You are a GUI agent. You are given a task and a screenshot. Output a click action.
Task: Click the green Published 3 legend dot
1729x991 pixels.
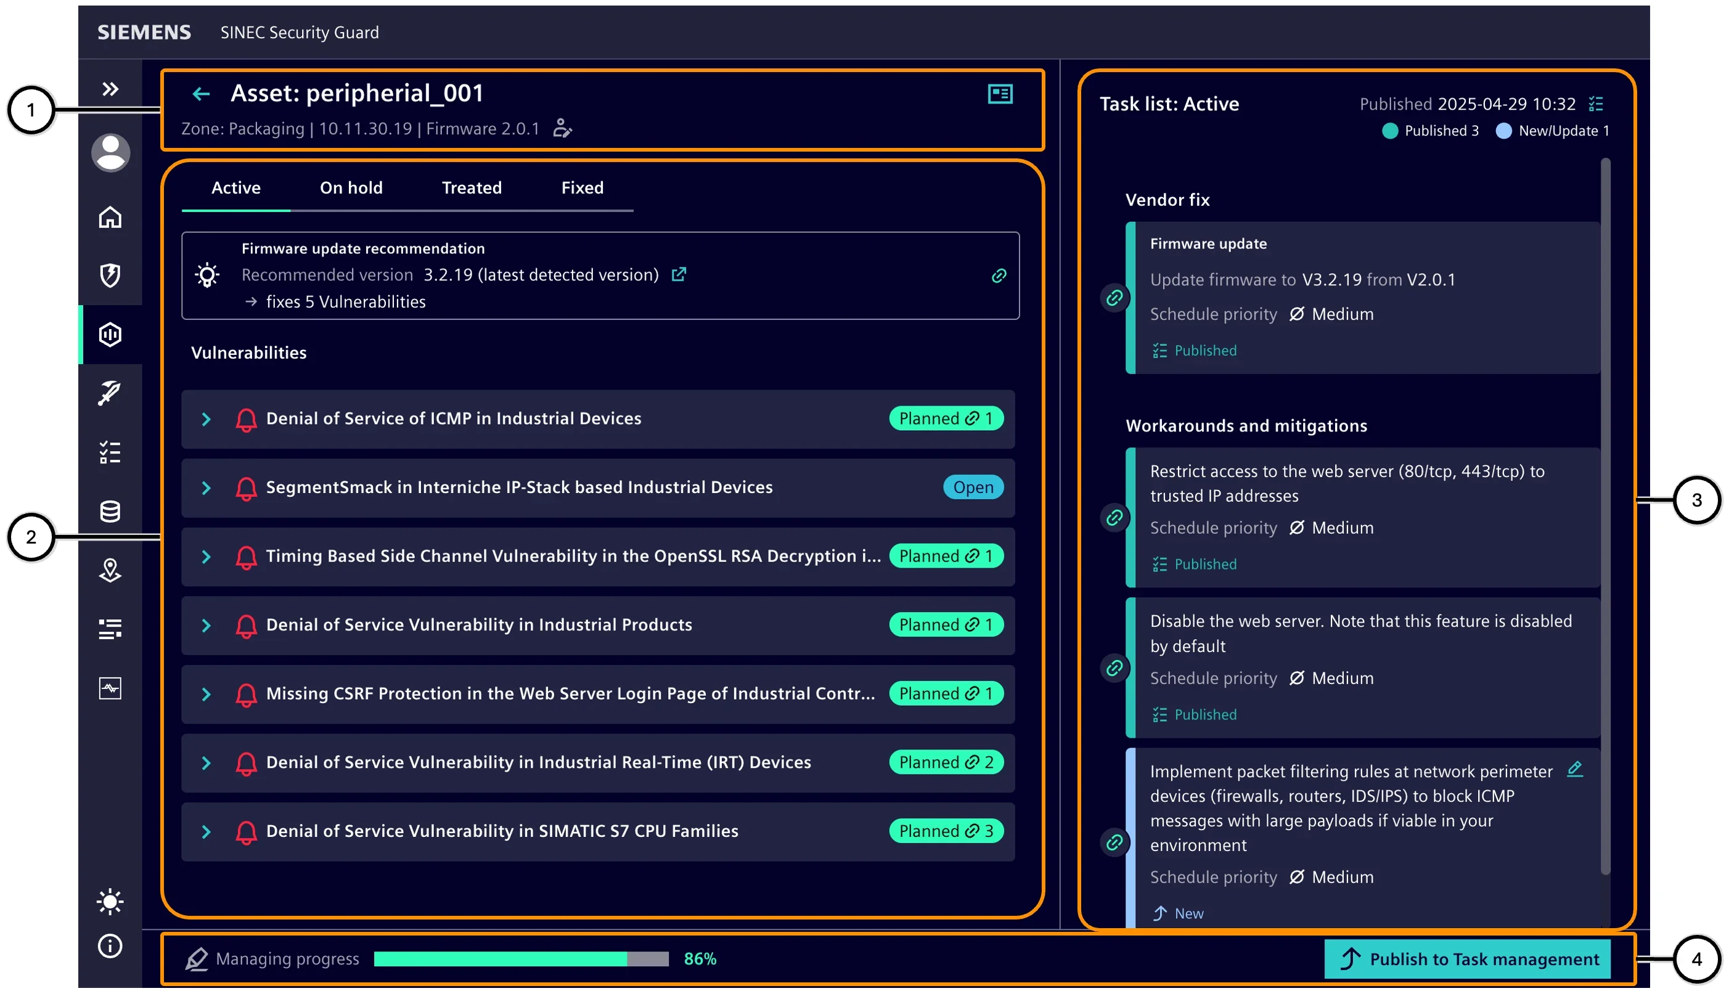pos(1391,131)
